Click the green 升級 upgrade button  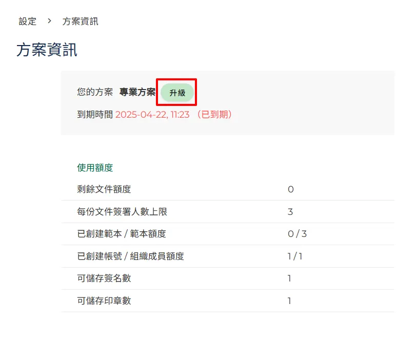[177, 93]
